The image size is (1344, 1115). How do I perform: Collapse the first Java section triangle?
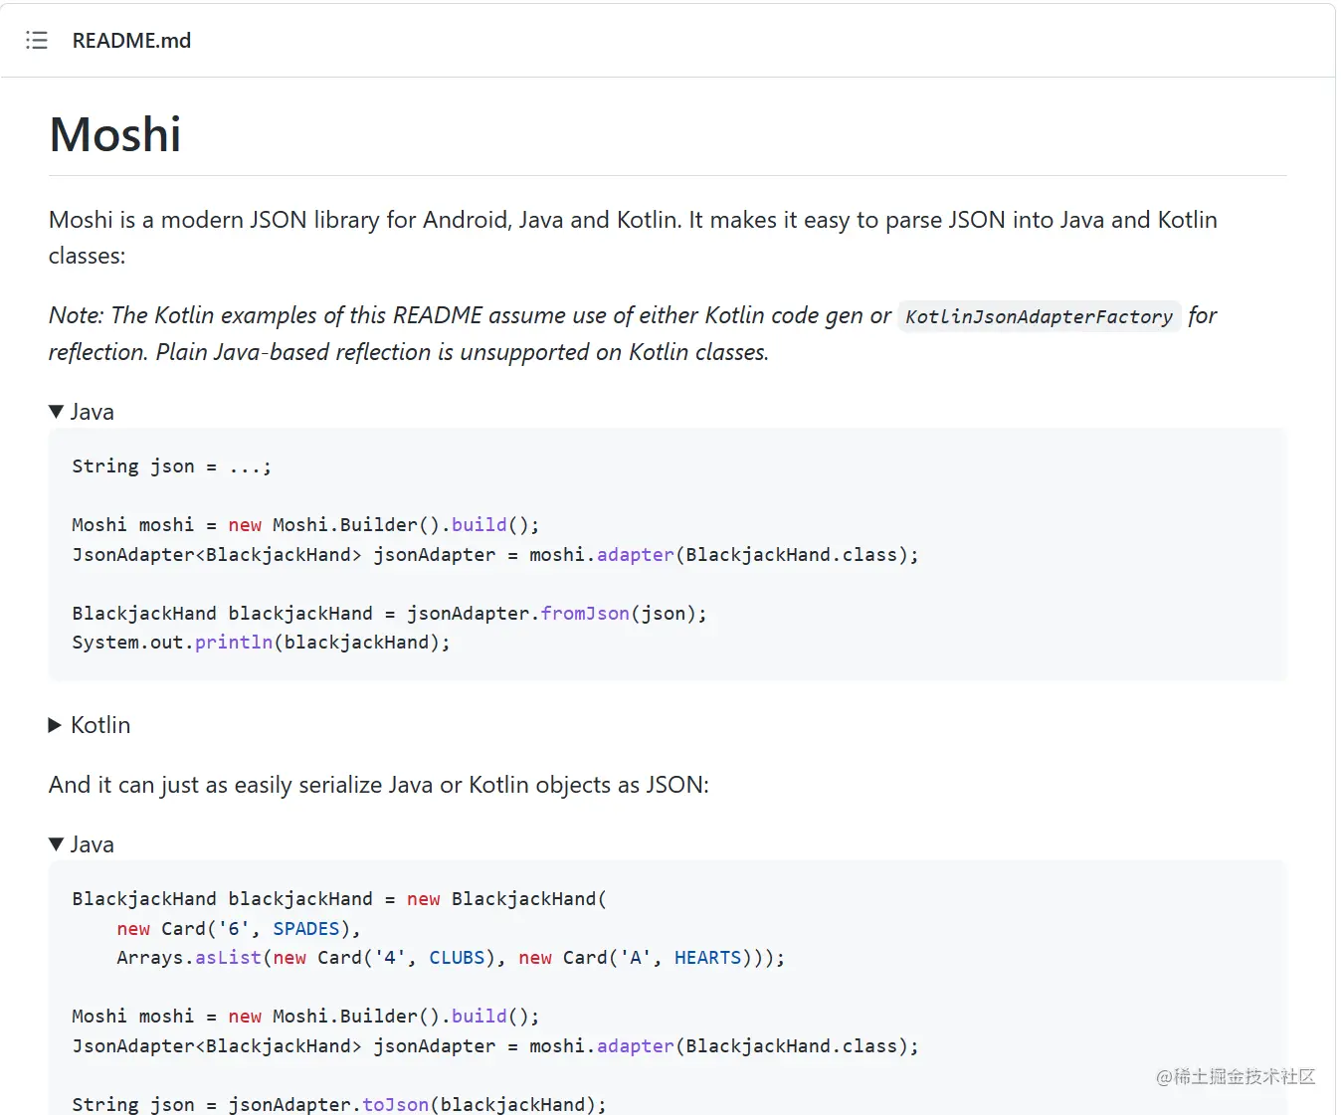click(57, 412)
